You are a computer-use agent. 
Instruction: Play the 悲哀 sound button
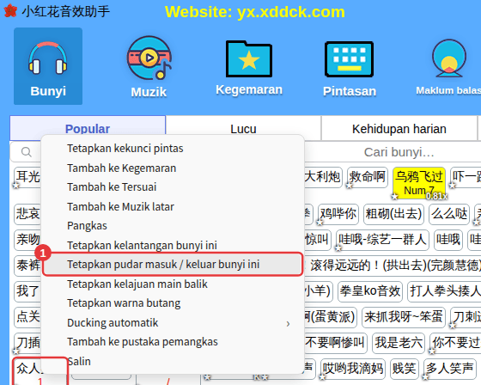click(27, 214)
